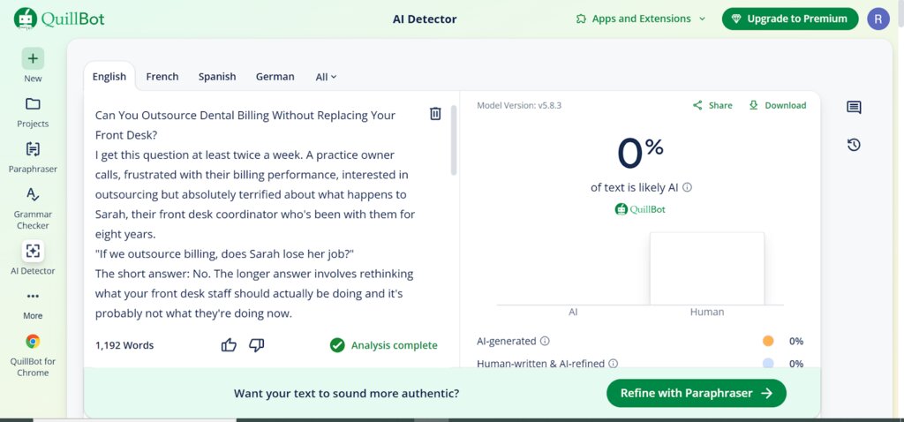Viewport: 904px width, 422px height.
Task: Switch to the French language tab
Action: pyautogui.click(x=162, y=77)
